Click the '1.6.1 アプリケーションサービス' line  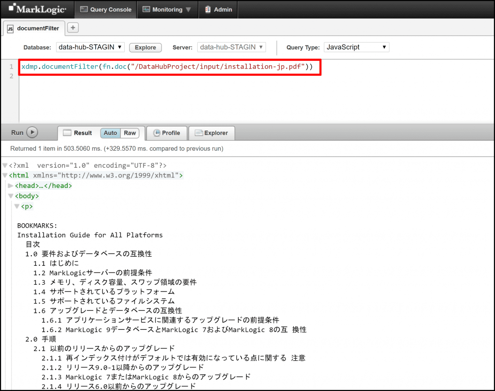(160, 320)
